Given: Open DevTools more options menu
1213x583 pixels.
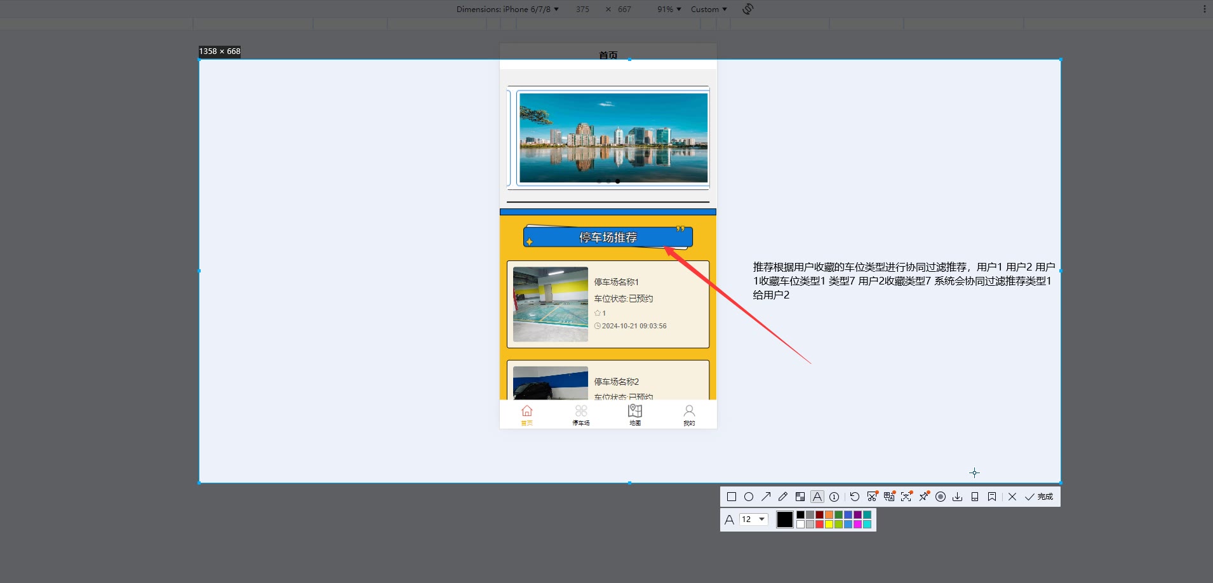Looking at the screenshot, I should tap(1205, 9).
